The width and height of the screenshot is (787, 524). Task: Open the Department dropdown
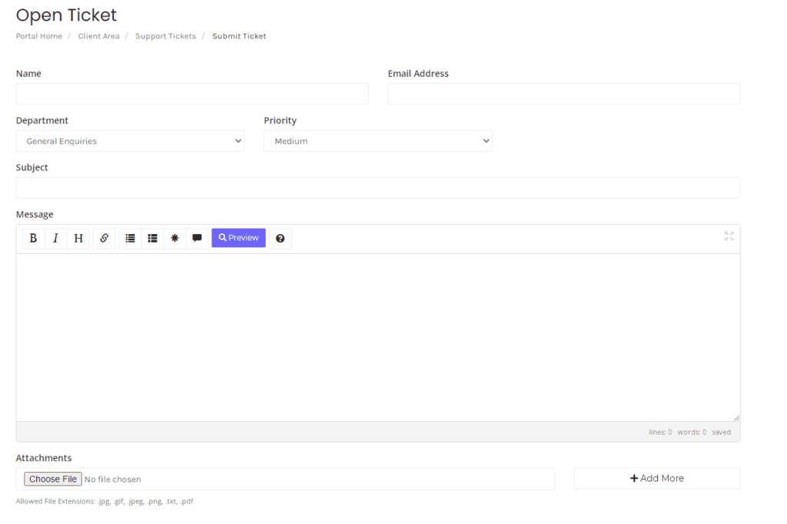pyautogui.click(x=130, y=141)
